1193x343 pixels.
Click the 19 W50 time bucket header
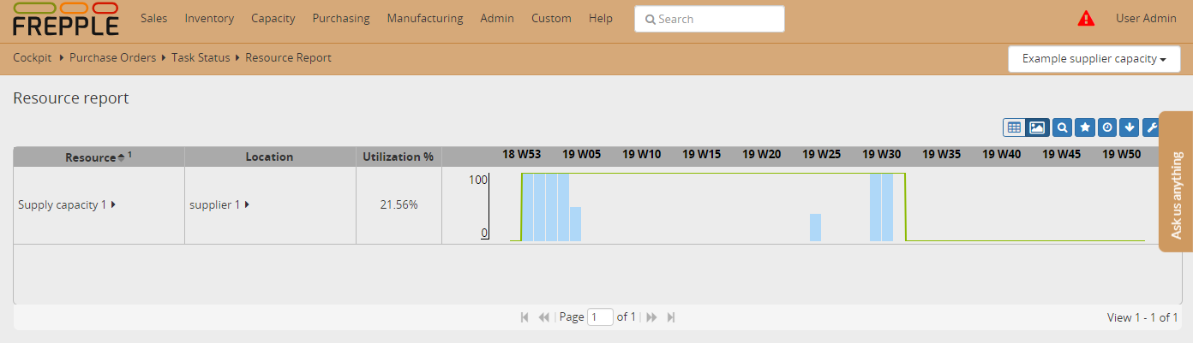coord(1121,155)
